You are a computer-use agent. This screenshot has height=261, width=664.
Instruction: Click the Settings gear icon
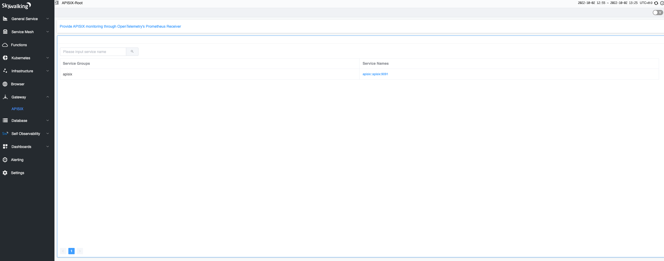click(x=5, y=173)
